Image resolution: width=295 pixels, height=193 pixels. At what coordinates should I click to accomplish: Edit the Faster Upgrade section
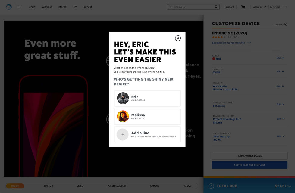[x=281, y=136]
